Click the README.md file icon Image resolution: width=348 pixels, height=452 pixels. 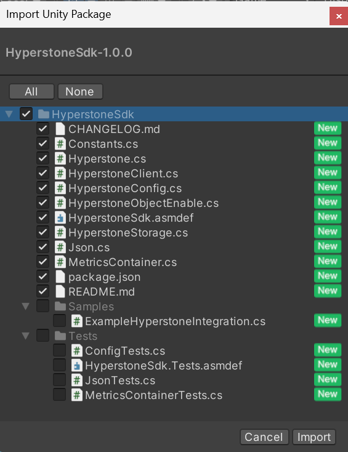60,291
